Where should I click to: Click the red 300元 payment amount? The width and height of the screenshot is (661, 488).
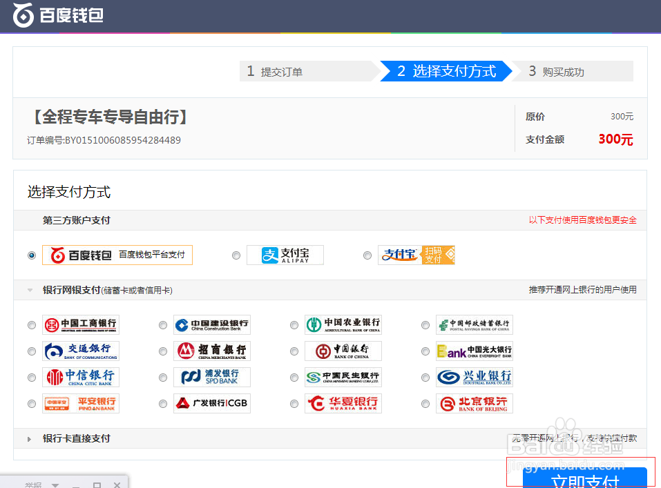click(616, 139)
